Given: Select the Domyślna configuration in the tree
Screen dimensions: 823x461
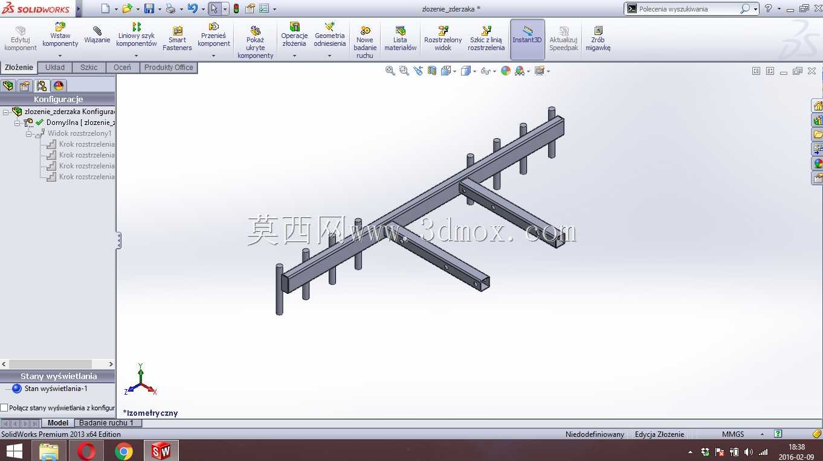Looking at the screenshot, I should [80, 122].
